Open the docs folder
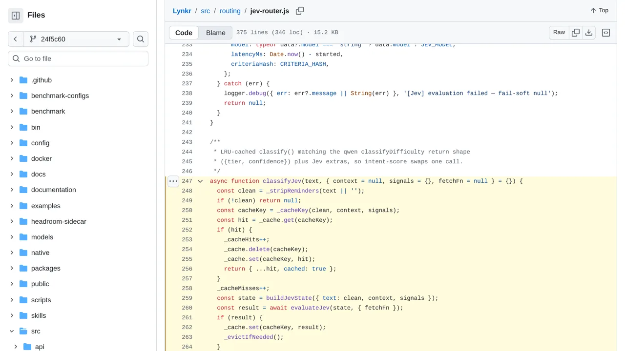Viewport: 625px width, 351px height. coord(39,174)
